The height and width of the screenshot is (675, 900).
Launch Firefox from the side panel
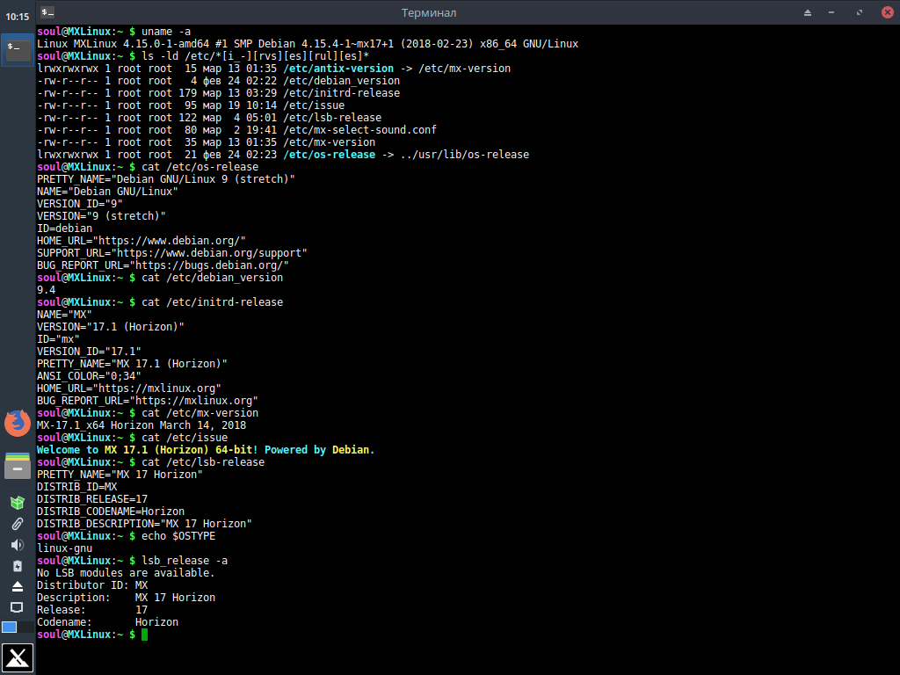click(18, 423)
